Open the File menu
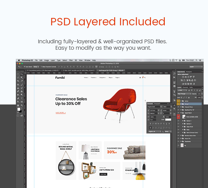This screenshot has width=208, height=188. pyautogui.click(x=36, y=60)
